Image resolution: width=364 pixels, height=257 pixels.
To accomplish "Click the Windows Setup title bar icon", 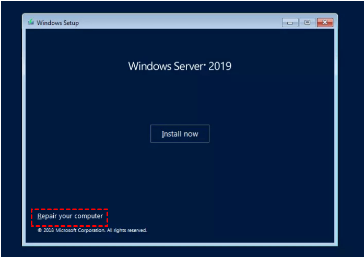I will [x=31, y=22].
